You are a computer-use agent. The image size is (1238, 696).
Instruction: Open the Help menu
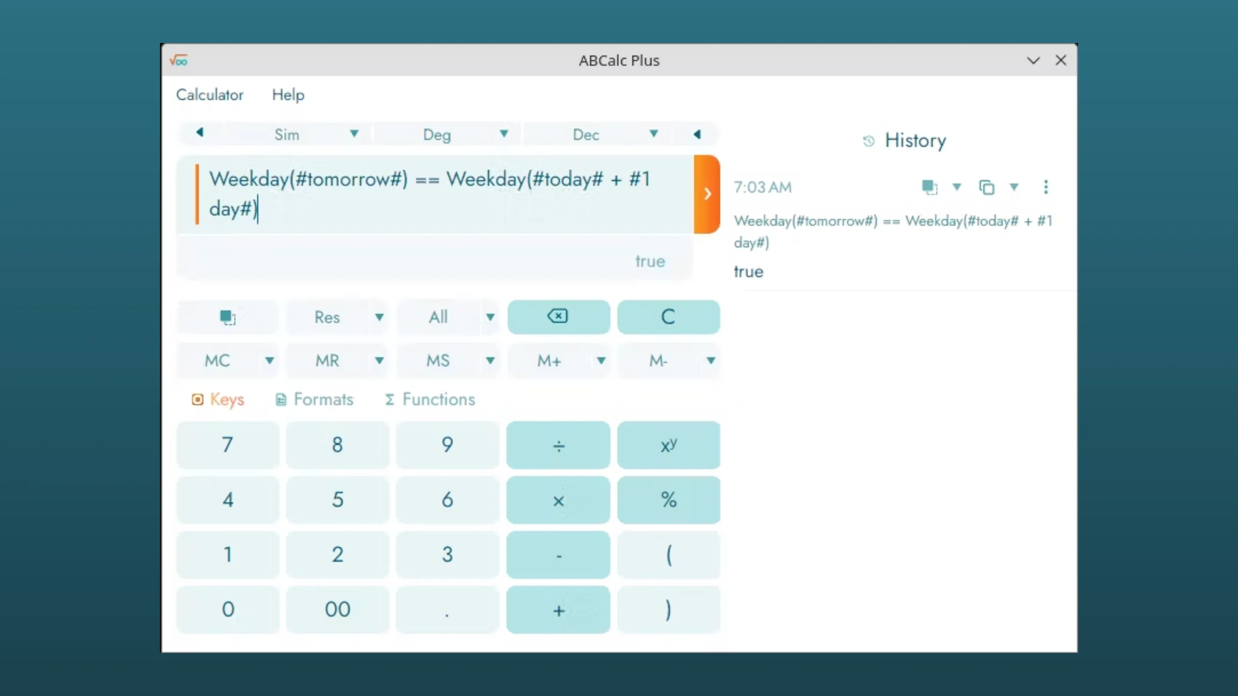tap(288, 95)
